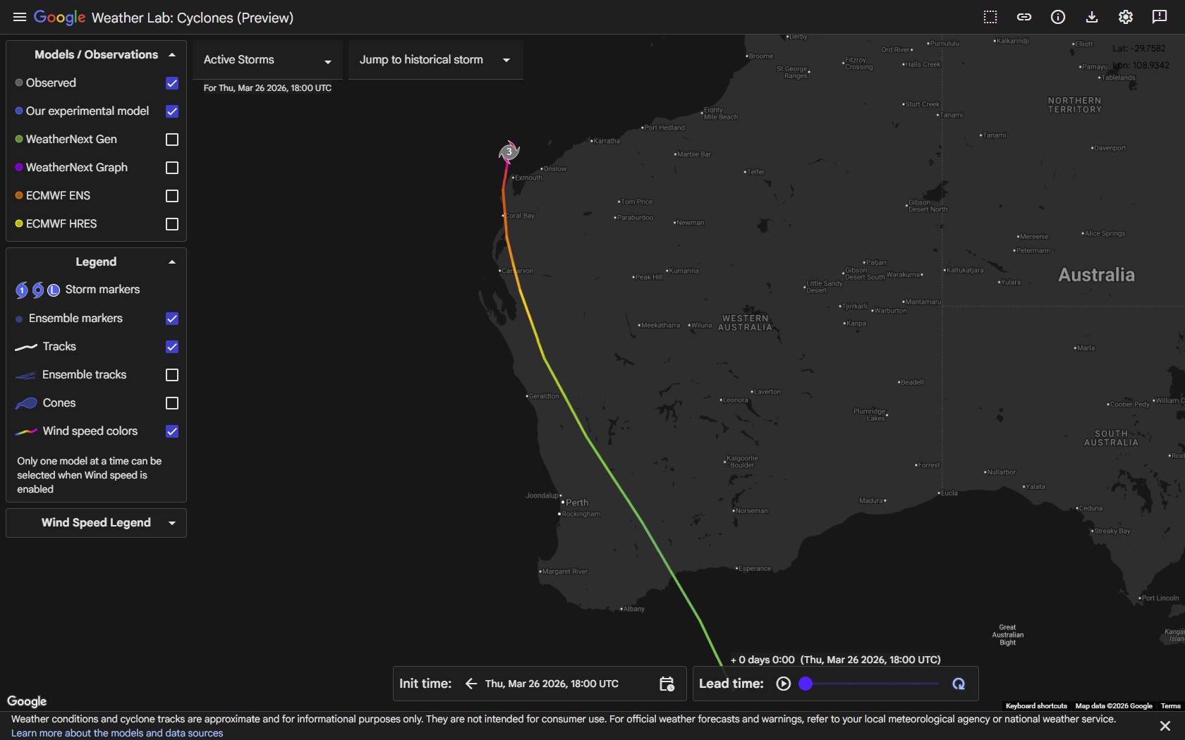Dismiss the disclaimer banner with X
Screen dimensions: 1185x740
pyautogui.click(x=1165, y=726)
